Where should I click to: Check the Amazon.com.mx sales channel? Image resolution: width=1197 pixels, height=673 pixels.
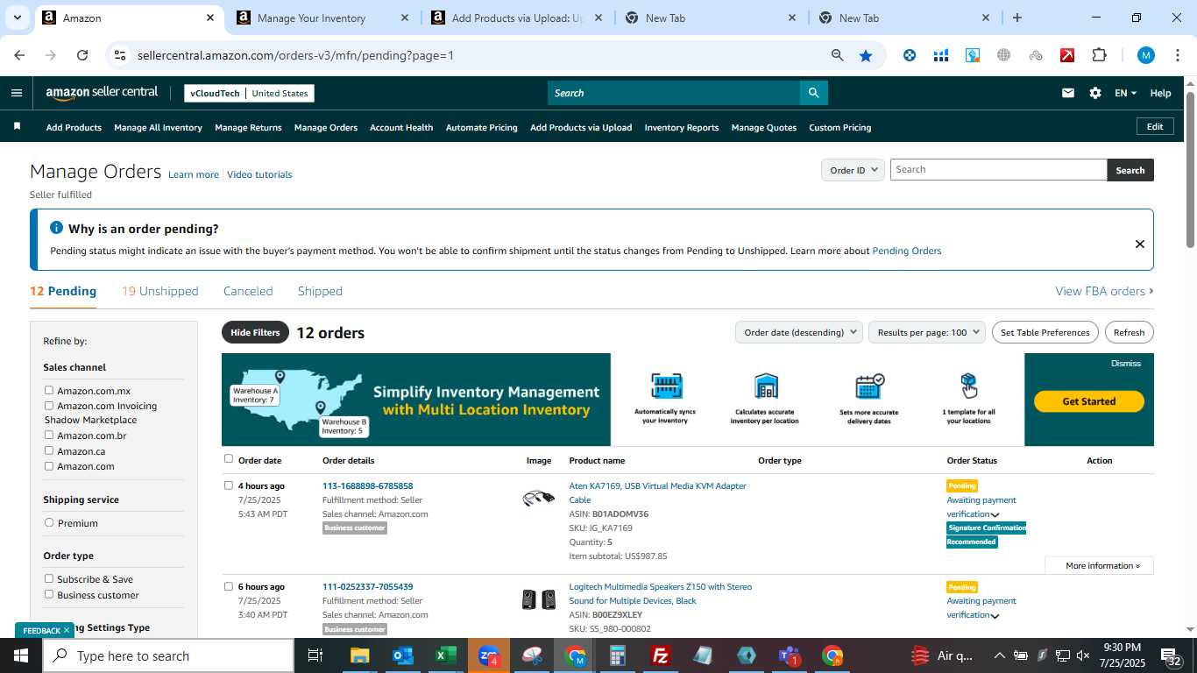49,390
